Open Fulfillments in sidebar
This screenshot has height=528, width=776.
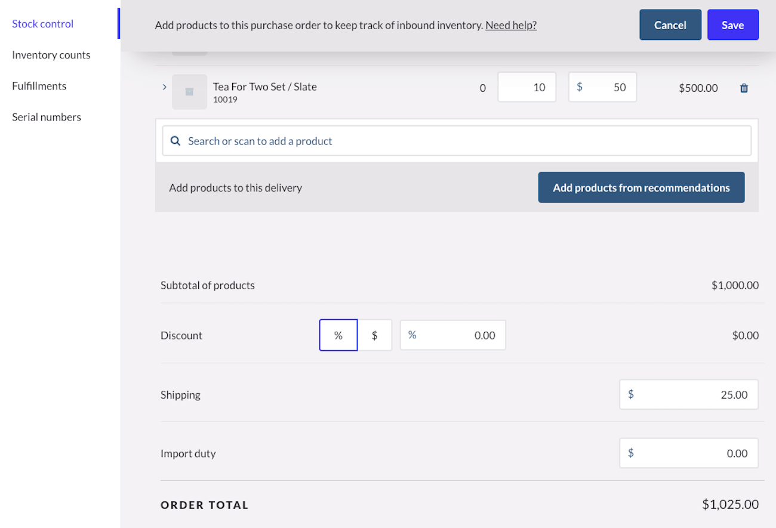pos(39,86)
